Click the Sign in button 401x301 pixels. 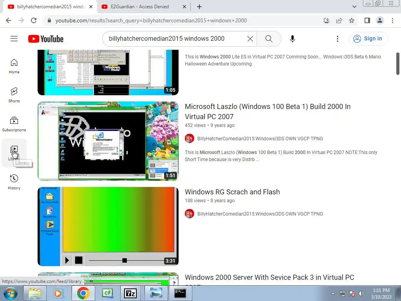point(368,39)
